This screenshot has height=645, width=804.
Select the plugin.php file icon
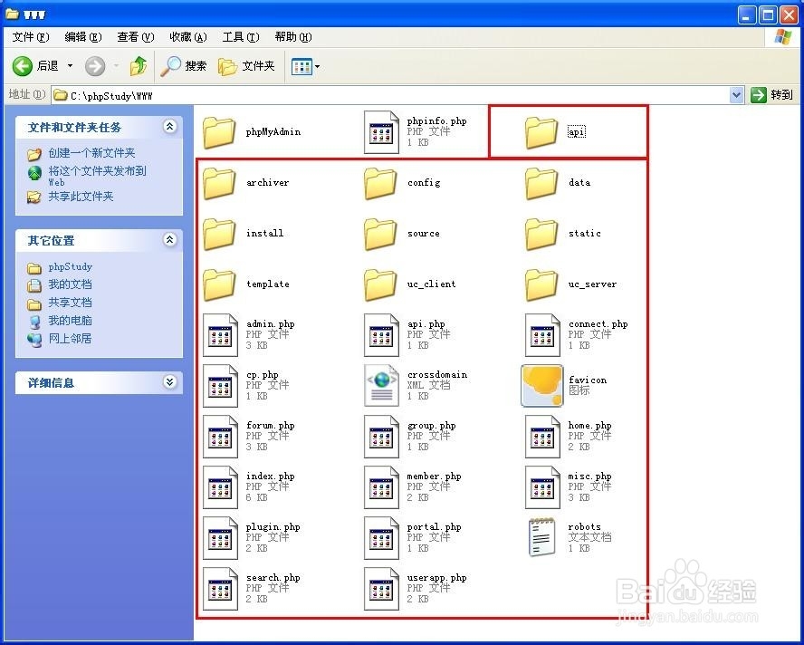220,538
